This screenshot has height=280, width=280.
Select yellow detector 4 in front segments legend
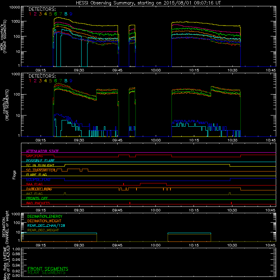tap(45, 14)
